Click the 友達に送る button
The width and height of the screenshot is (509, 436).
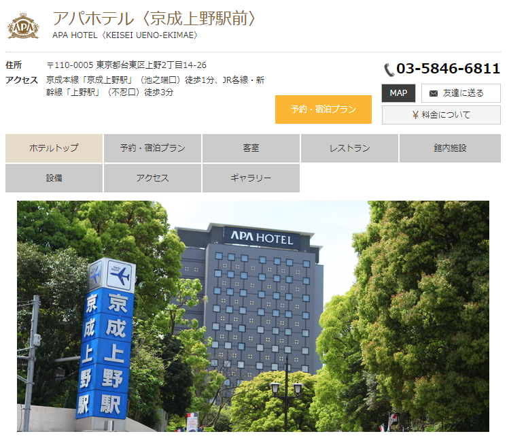tap(461, 93)
